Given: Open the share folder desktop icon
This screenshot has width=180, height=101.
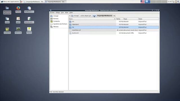Looking at the screenshot, I should click(7, 19).
